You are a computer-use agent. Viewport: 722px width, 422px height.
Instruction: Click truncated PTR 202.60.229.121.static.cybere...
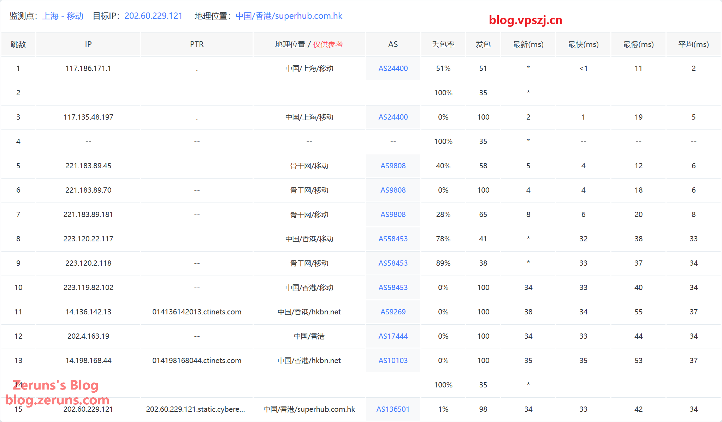pos(195,409)
